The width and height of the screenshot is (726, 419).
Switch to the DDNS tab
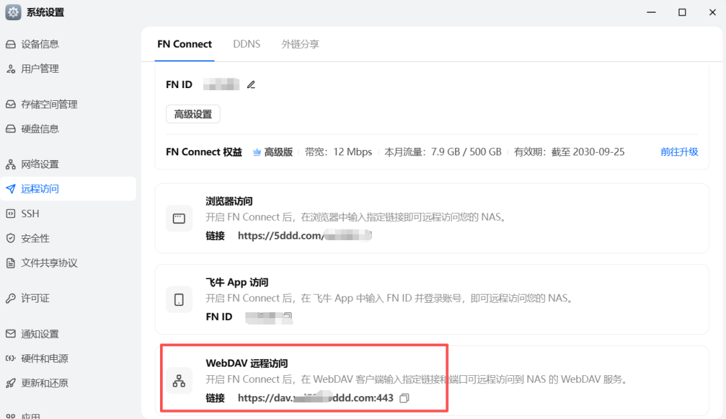[247, 43]
